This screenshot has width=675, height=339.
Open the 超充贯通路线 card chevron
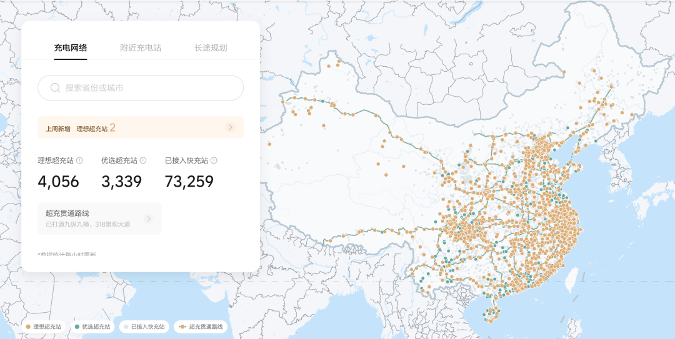(148, 219)
